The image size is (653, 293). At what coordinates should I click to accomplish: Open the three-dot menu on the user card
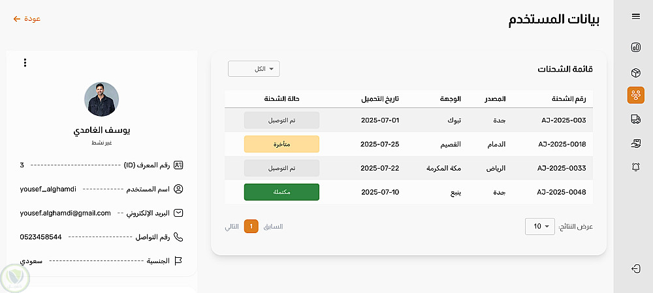(x=25, y=63)
